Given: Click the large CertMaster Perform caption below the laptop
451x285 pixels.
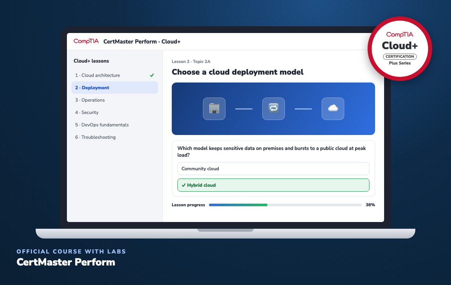Looking at the screenshot, I should pyautogui.click(x=66, y=262).
